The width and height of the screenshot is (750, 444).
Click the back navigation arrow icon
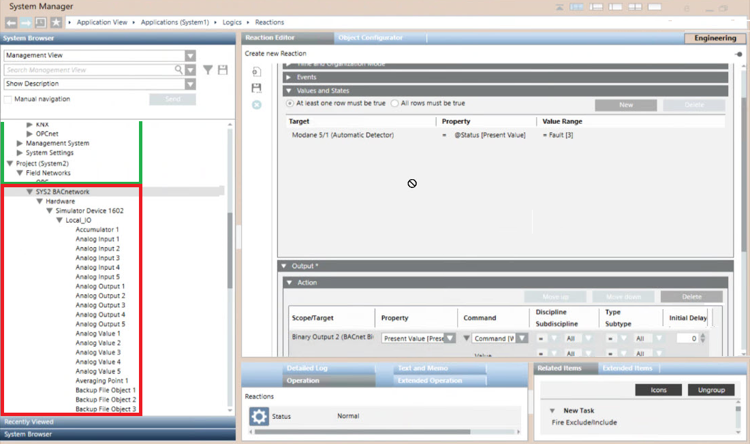tap(11, 22)
